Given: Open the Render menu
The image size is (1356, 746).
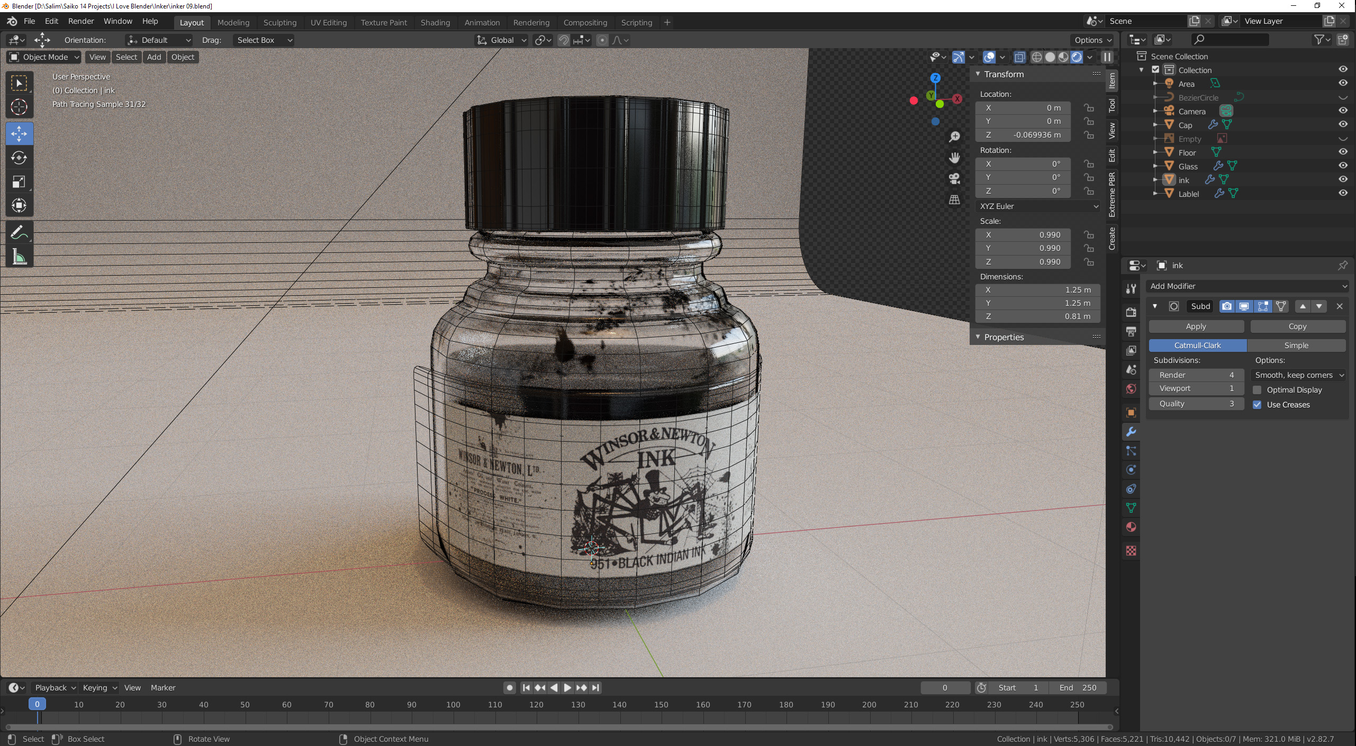Looking at the screenshot, I should [x=80, y=21].
